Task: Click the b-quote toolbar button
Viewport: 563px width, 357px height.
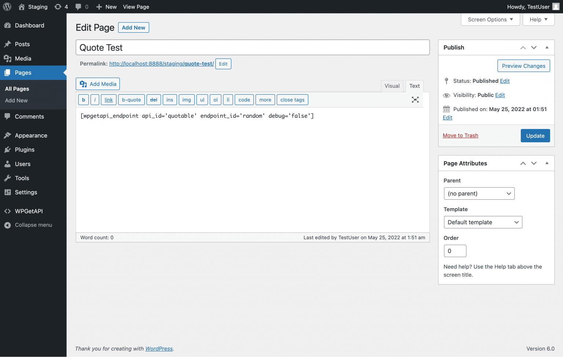Action: coord(131,99)
